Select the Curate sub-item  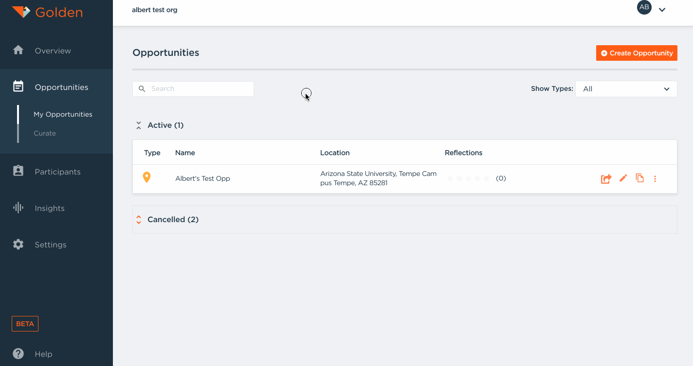[x=45, y=133]
